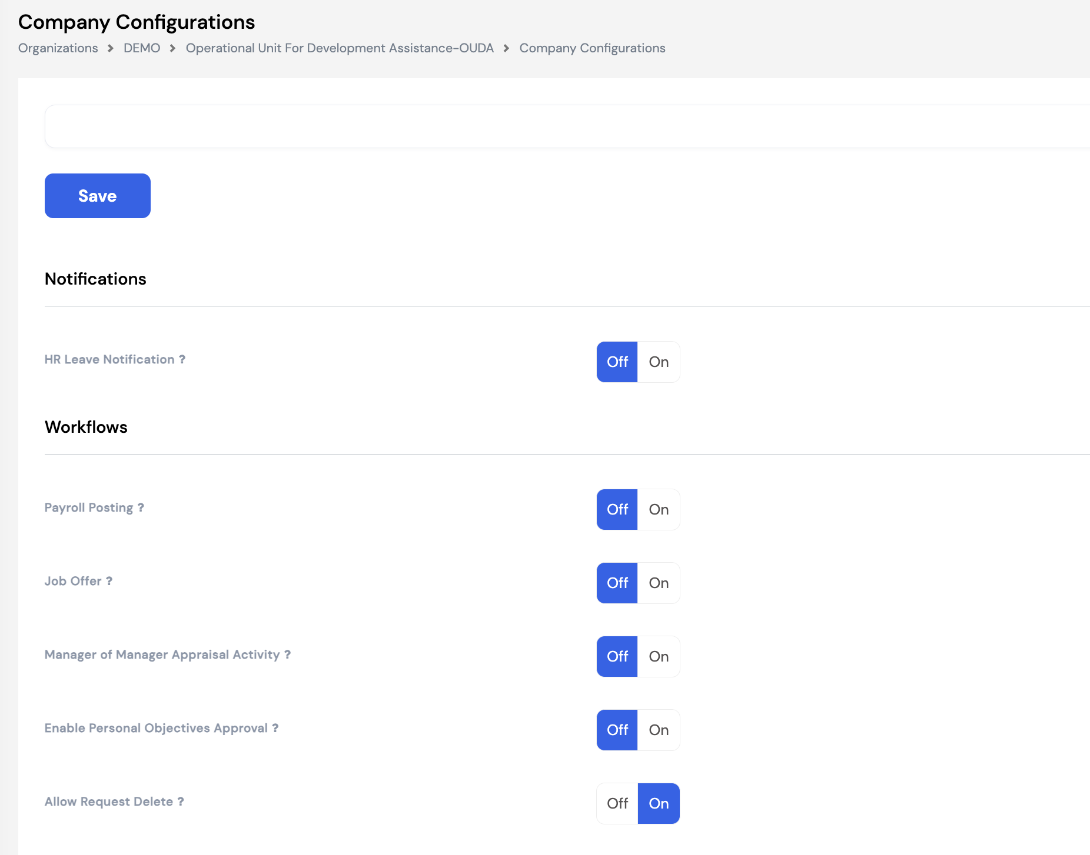Select Off for Payroll Posting
The image size is (1090, 855).
pyautogui.click(x=617, y=510)
